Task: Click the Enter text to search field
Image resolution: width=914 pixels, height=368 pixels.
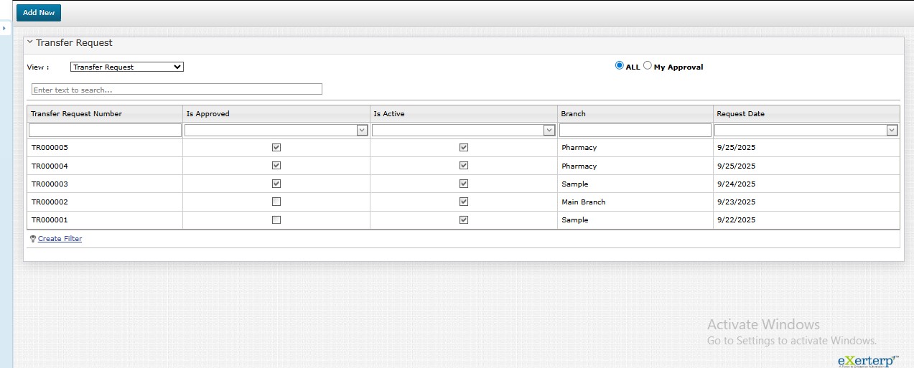Action: pyautogui.click(x=177, y=90)
